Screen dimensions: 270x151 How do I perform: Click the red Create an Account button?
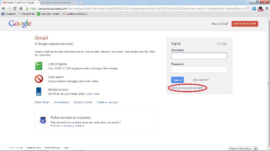coord(245,24)
